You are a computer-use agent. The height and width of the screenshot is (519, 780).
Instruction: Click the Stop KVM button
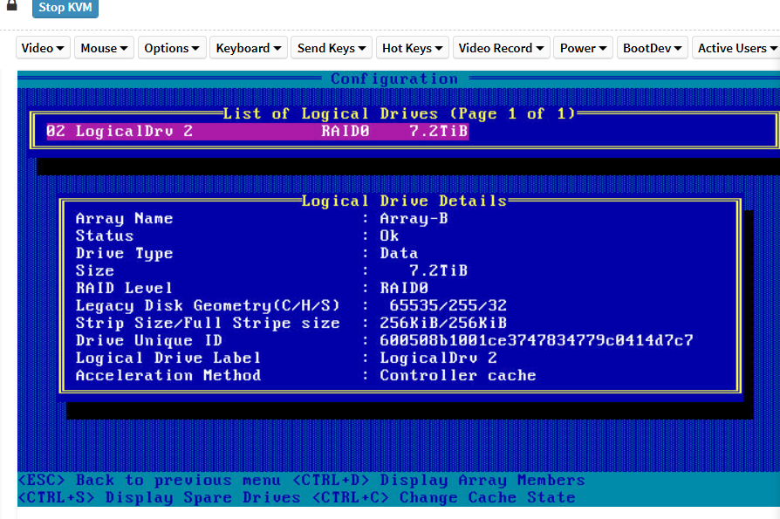[65, 8]
